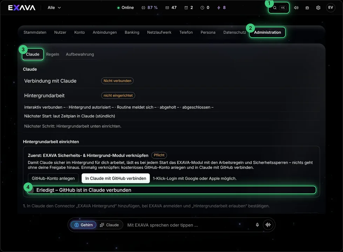
Task: Click the Nächster Start schedule text
Action: (69, 116)
